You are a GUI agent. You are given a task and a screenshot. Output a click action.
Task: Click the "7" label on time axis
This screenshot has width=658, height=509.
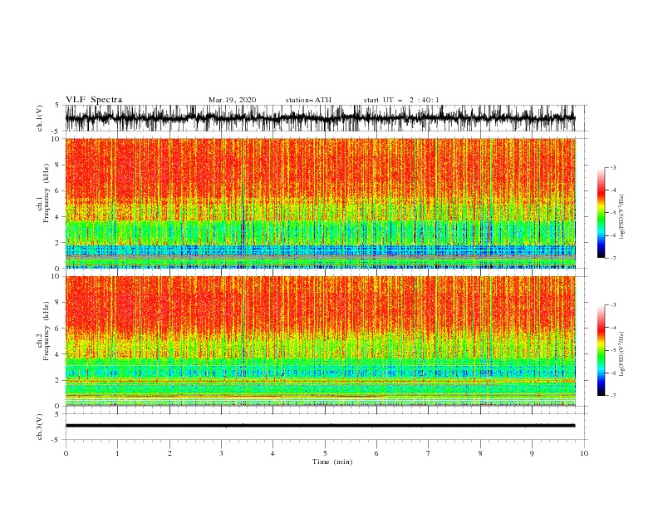click(x=429, y=453)
